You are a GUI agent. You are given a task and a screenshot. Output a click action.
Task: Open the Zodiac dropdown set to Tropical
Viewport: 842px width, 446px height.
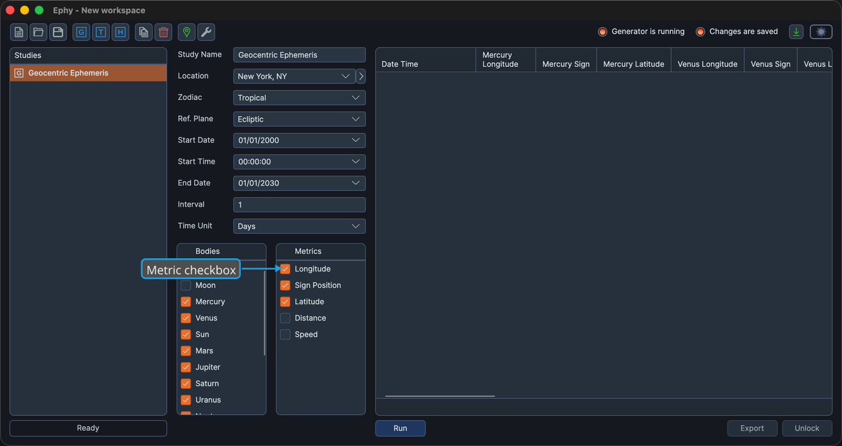tap(299, 98)
